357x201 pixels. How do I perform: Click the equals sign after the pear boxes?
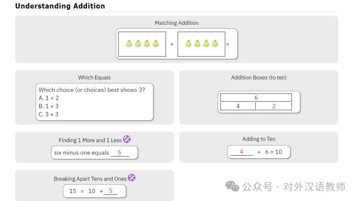(x=227, y=44)
